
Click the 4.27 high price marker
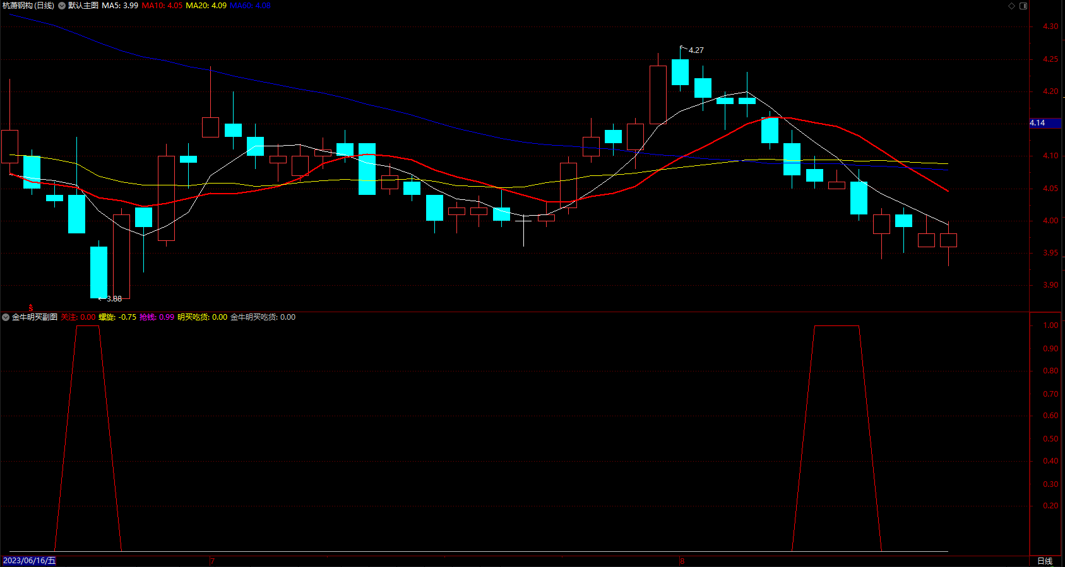pos(696,50)
